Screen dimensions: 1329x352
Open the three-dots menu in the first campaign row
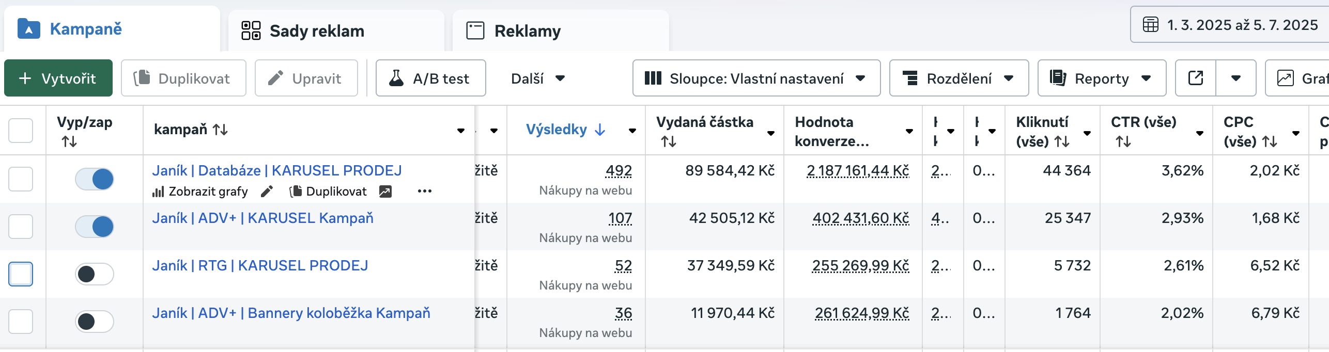(424, 191)
